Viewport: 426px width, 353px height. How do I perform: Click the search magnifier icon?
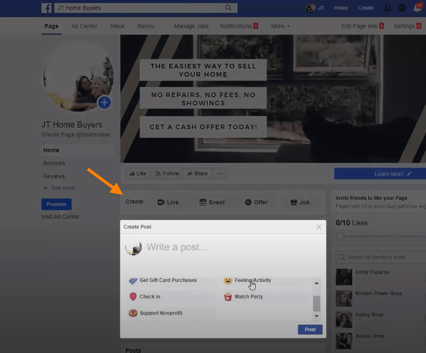pos(228,8)
